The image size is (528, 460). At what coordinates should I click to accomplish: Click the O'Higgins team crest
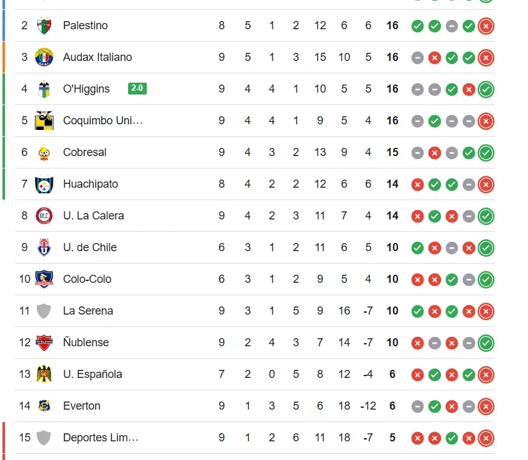pyautogui.click(x=44, y=89)
